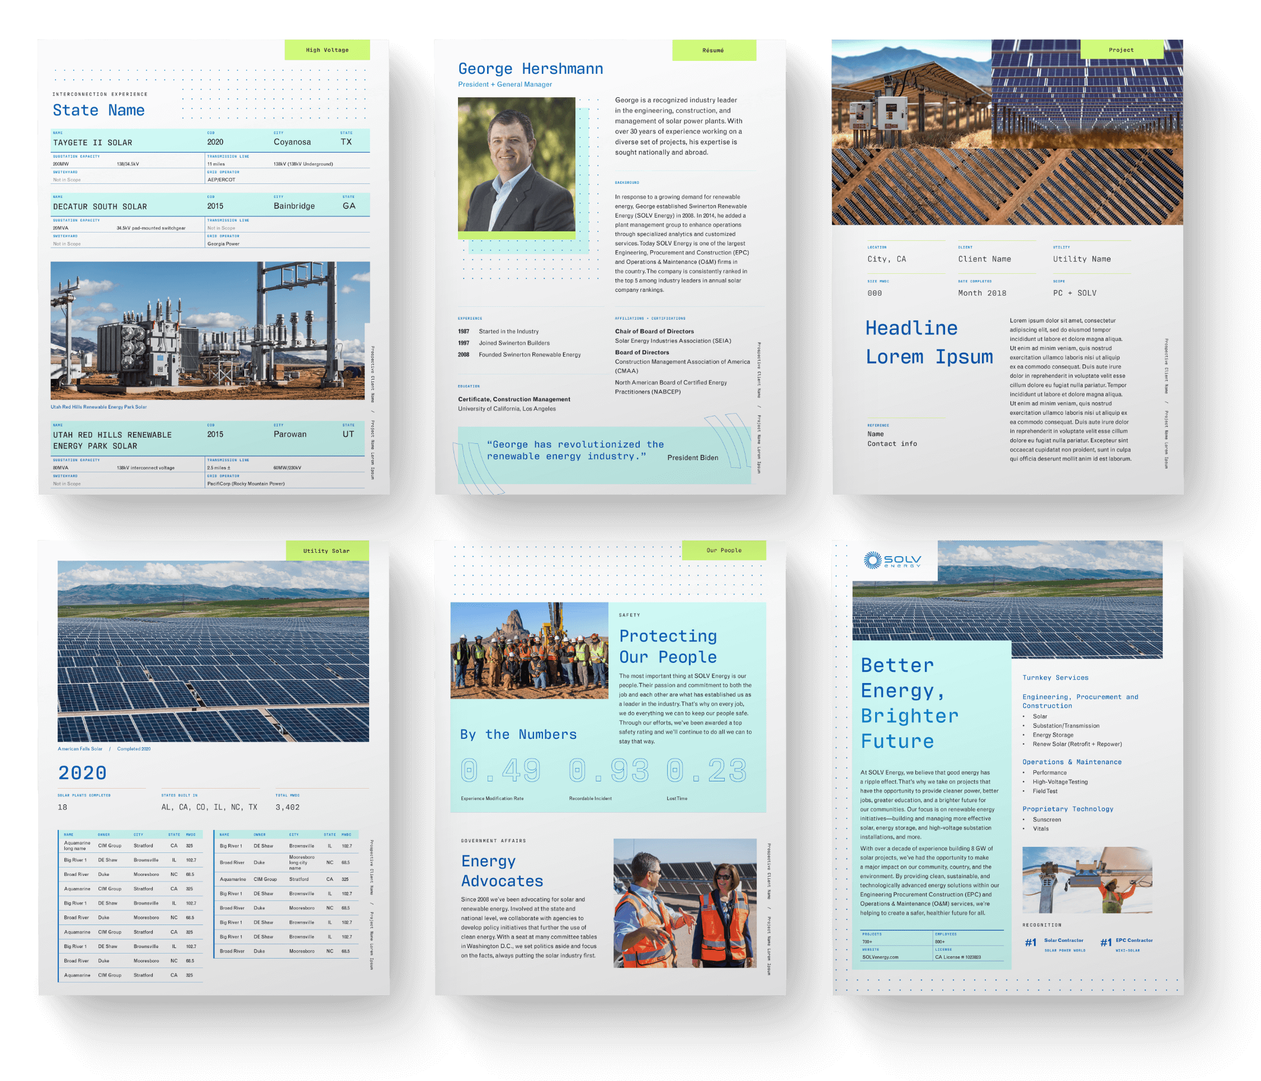This screenshot has width=1261, height=1081.
Task: Click the TAYGETE II SOLAR row header
Action: pyautogui.click(x=92, y=143)
